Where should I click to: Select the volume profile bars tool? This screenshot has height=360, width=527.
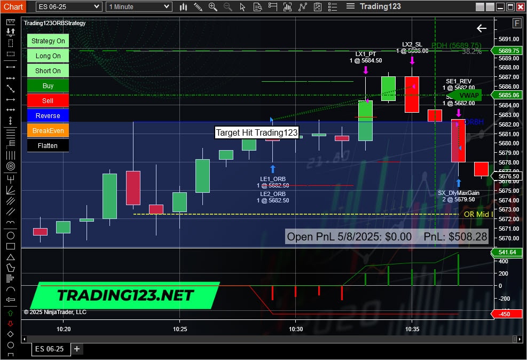click(x=10, y=278)
